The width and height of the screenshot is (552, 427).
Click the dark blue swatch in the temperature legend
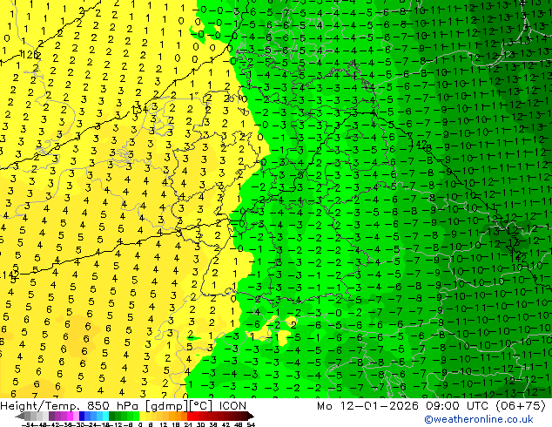82,417
